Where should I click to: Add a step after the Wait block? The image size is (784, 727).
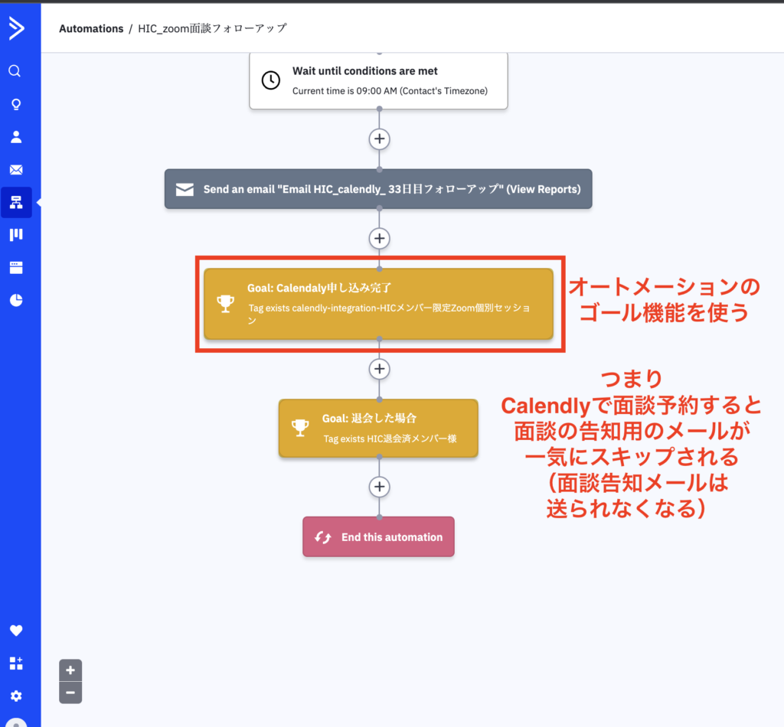click(380, 139)
